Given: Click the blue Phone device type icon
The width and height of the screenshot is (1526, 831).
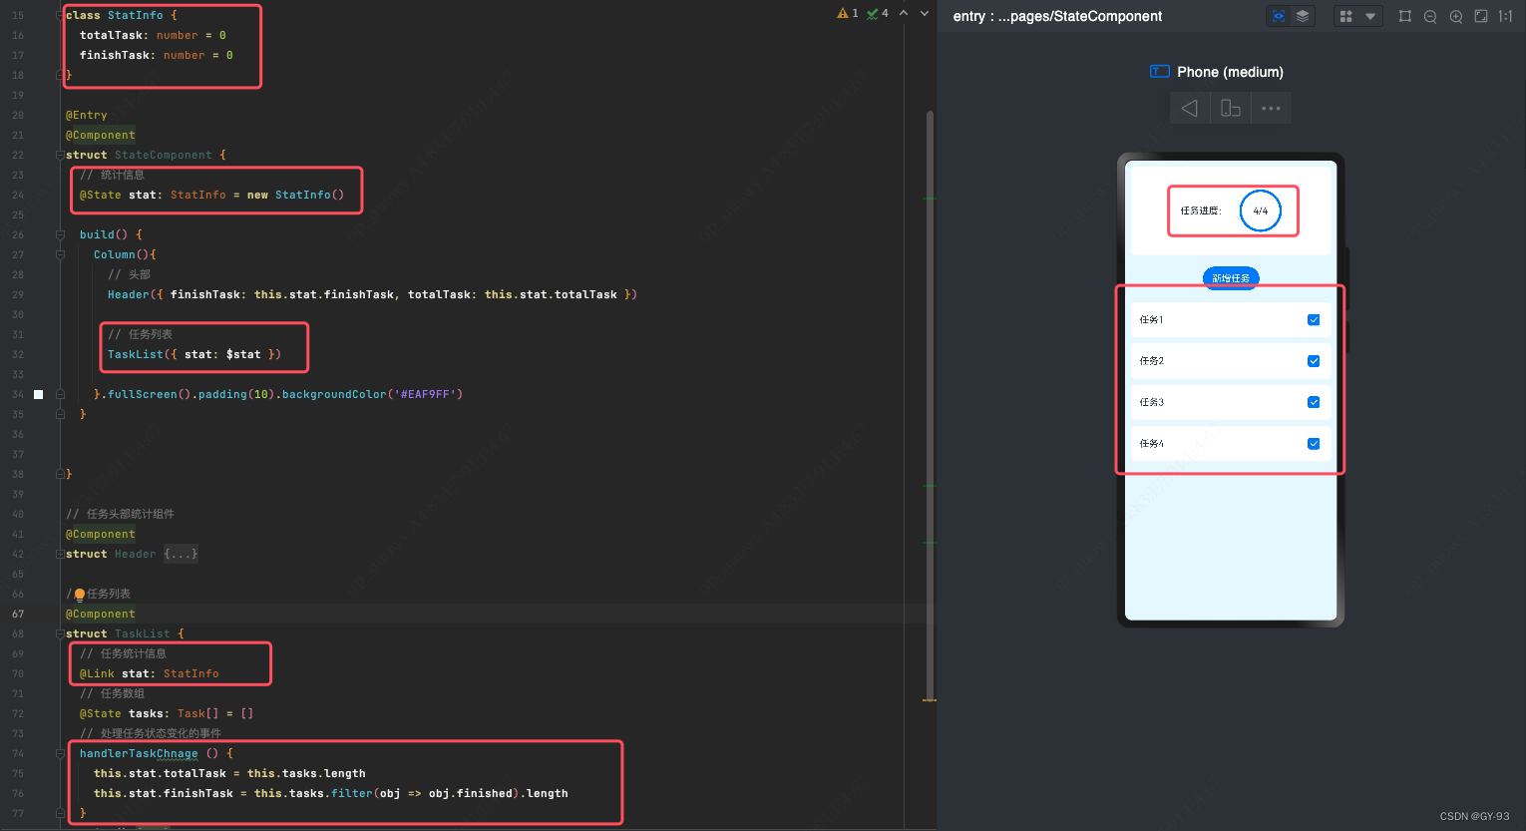Looking at the screenshot, I should click(x=1160, y=71).
